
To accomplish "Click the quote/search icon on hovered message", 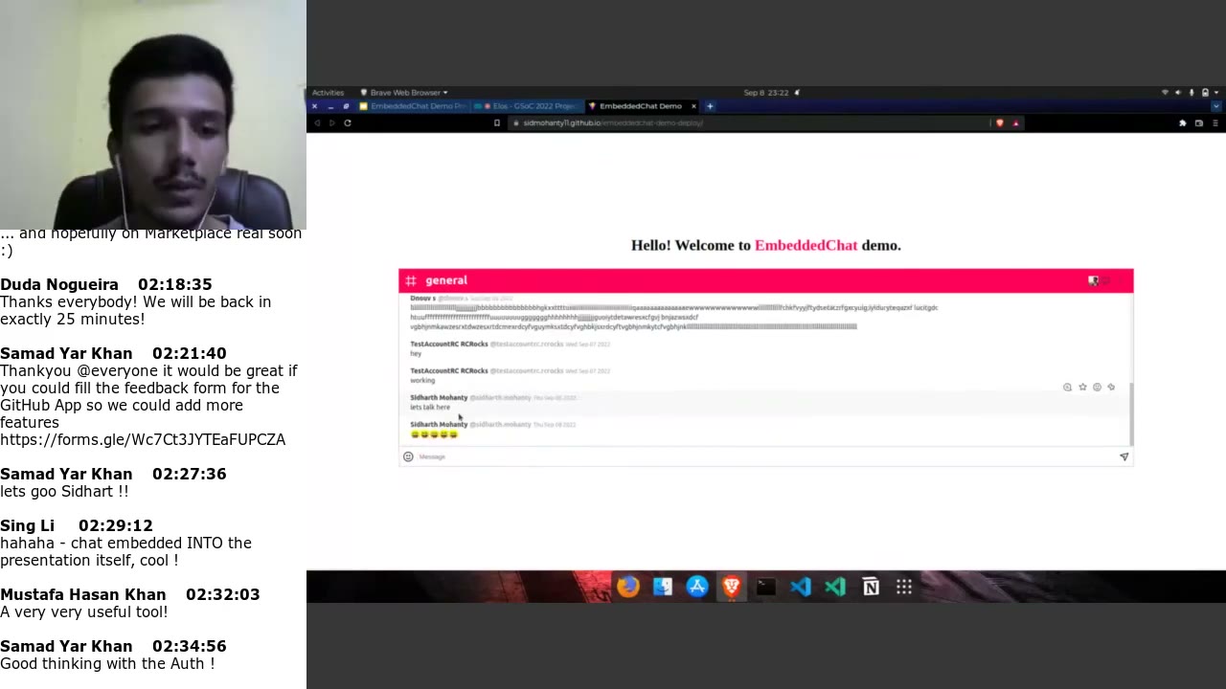I will tap(1067, 387).
